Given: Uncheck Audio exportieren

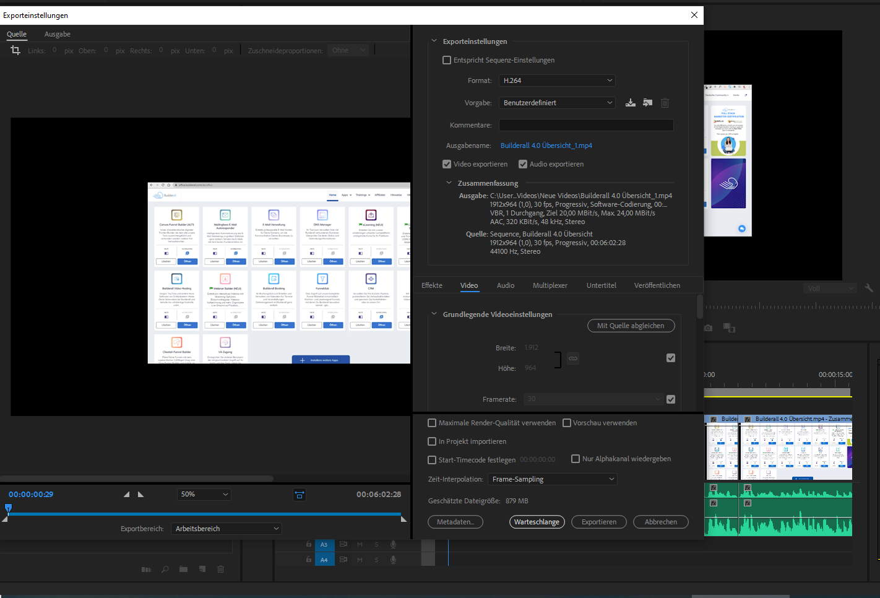Looking at the screenshot, I should pos(523,164).
